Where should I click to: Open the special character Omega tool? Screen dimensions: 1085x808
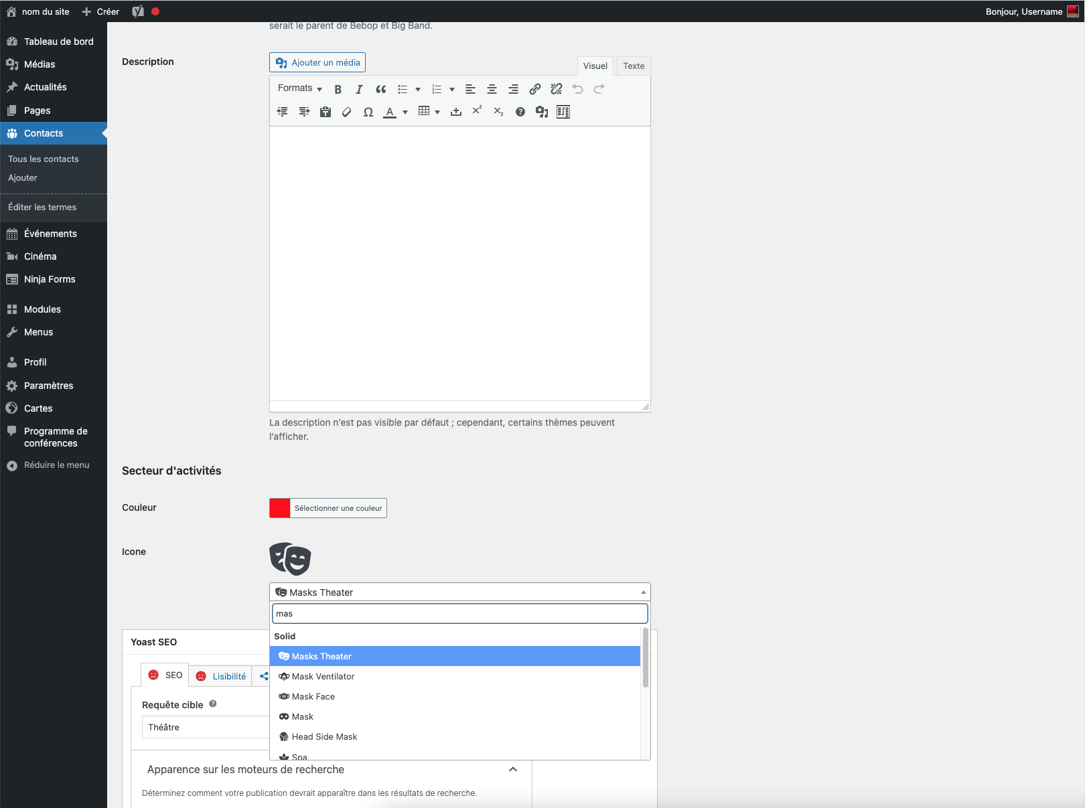coord(368,112)
